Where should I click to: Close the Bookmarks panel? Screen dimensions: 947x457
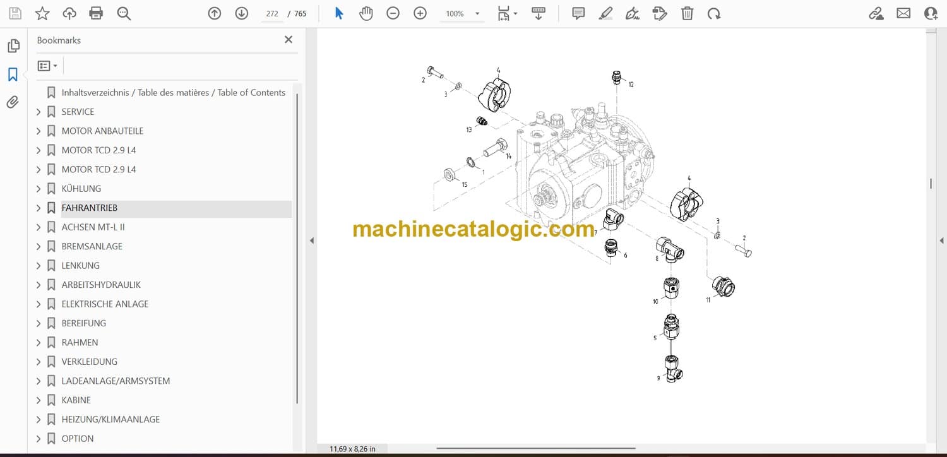point(289,40)
